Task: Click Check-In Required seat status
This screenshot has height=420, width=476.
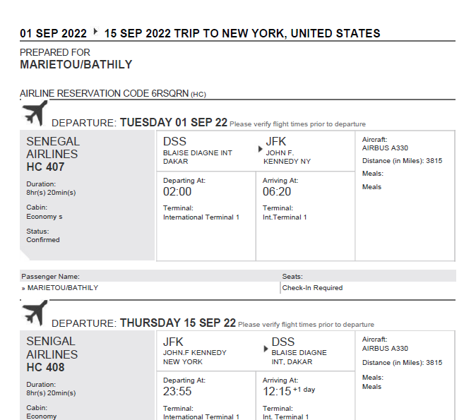Action: pos(312,288)
